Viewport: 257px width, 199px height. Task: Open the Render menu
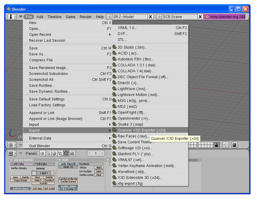pos(86,17)
